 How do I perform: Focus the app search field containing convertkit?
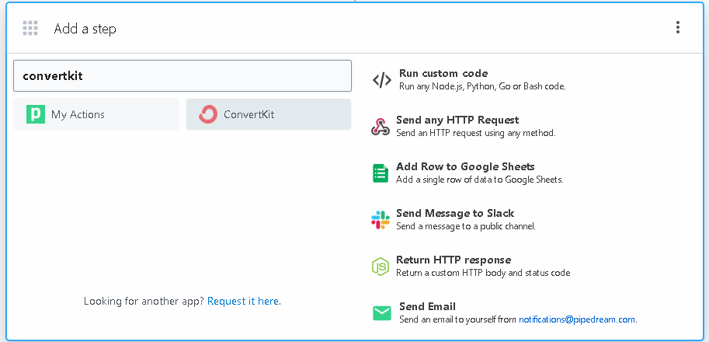pyautogui.click(x=182, y=75)
